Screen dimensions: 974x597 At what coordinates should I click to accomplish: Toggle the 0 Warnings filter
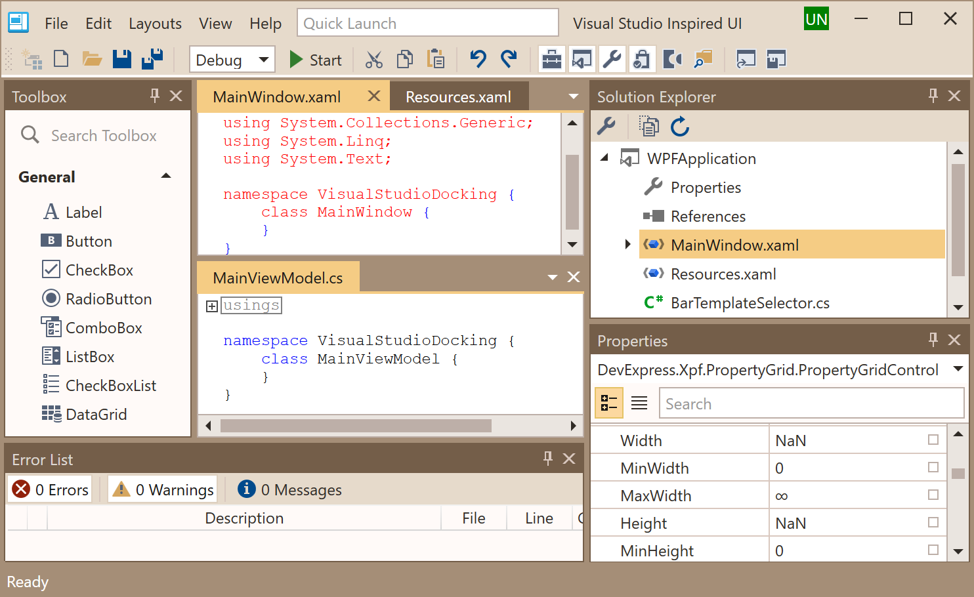tap(163, 489)
